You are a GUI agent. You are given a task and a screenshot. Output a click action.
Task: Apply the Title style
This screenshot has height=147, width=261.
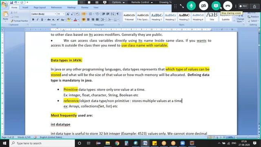tap(212, 17)
